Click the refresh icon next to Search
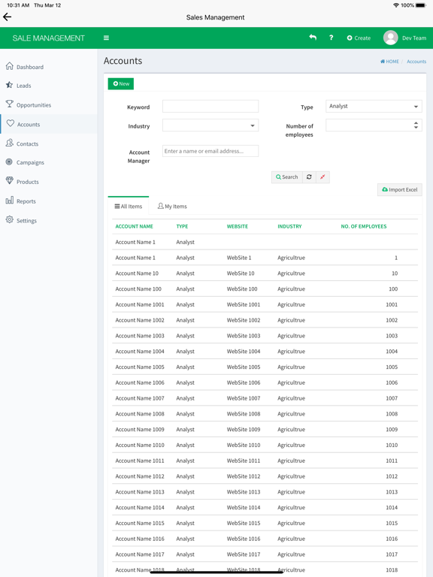The height and width of the screenshot is (577, 433). point(309,177)
